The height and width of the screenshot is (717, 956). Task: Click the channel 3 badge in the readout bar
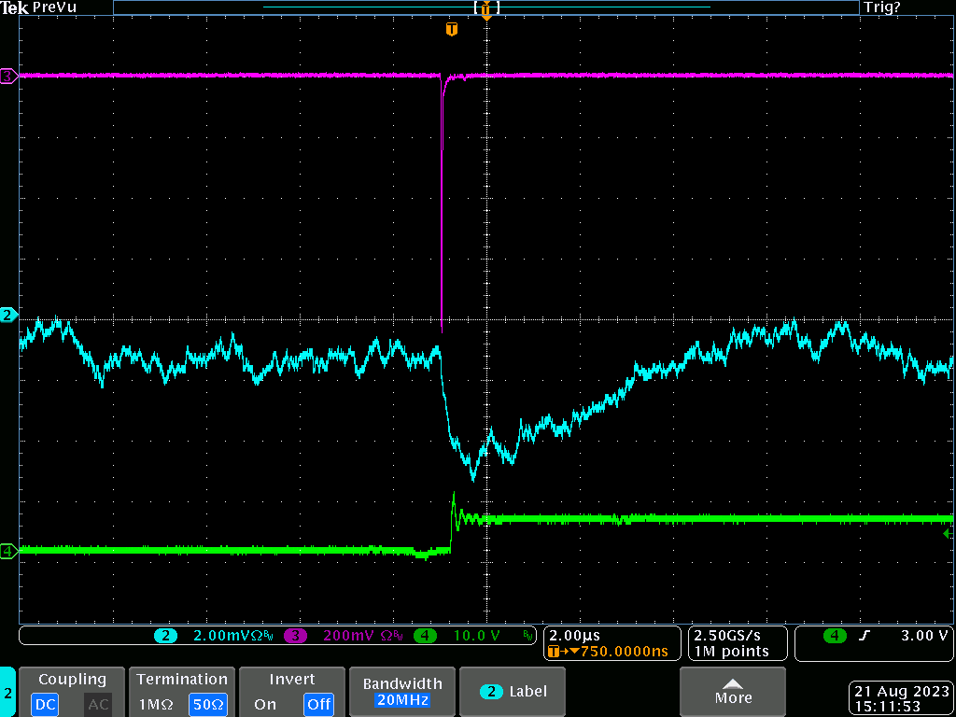point(296,636)
